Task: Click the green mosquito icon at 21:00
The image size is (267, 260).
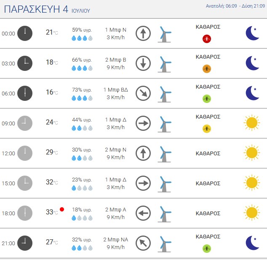Action: (207, 248)
